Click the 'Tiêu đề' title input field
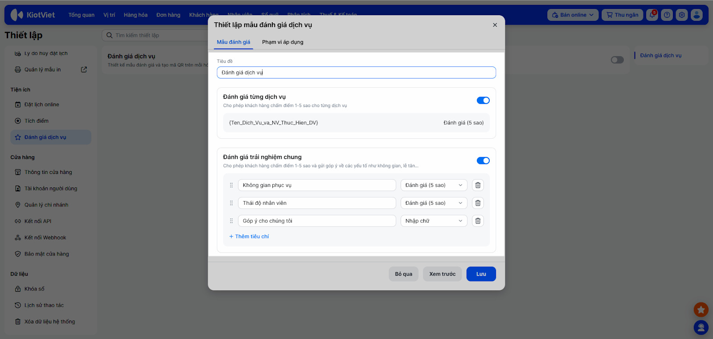The width and height of the screenshot is (713, 339). point(356,72)
